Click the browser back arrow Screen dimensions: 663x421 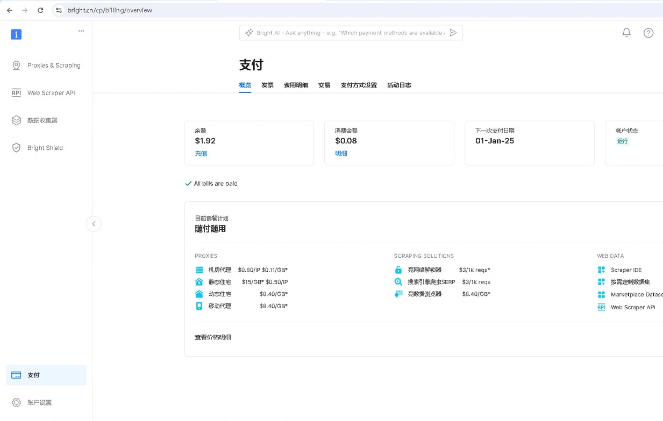point(10,10)
